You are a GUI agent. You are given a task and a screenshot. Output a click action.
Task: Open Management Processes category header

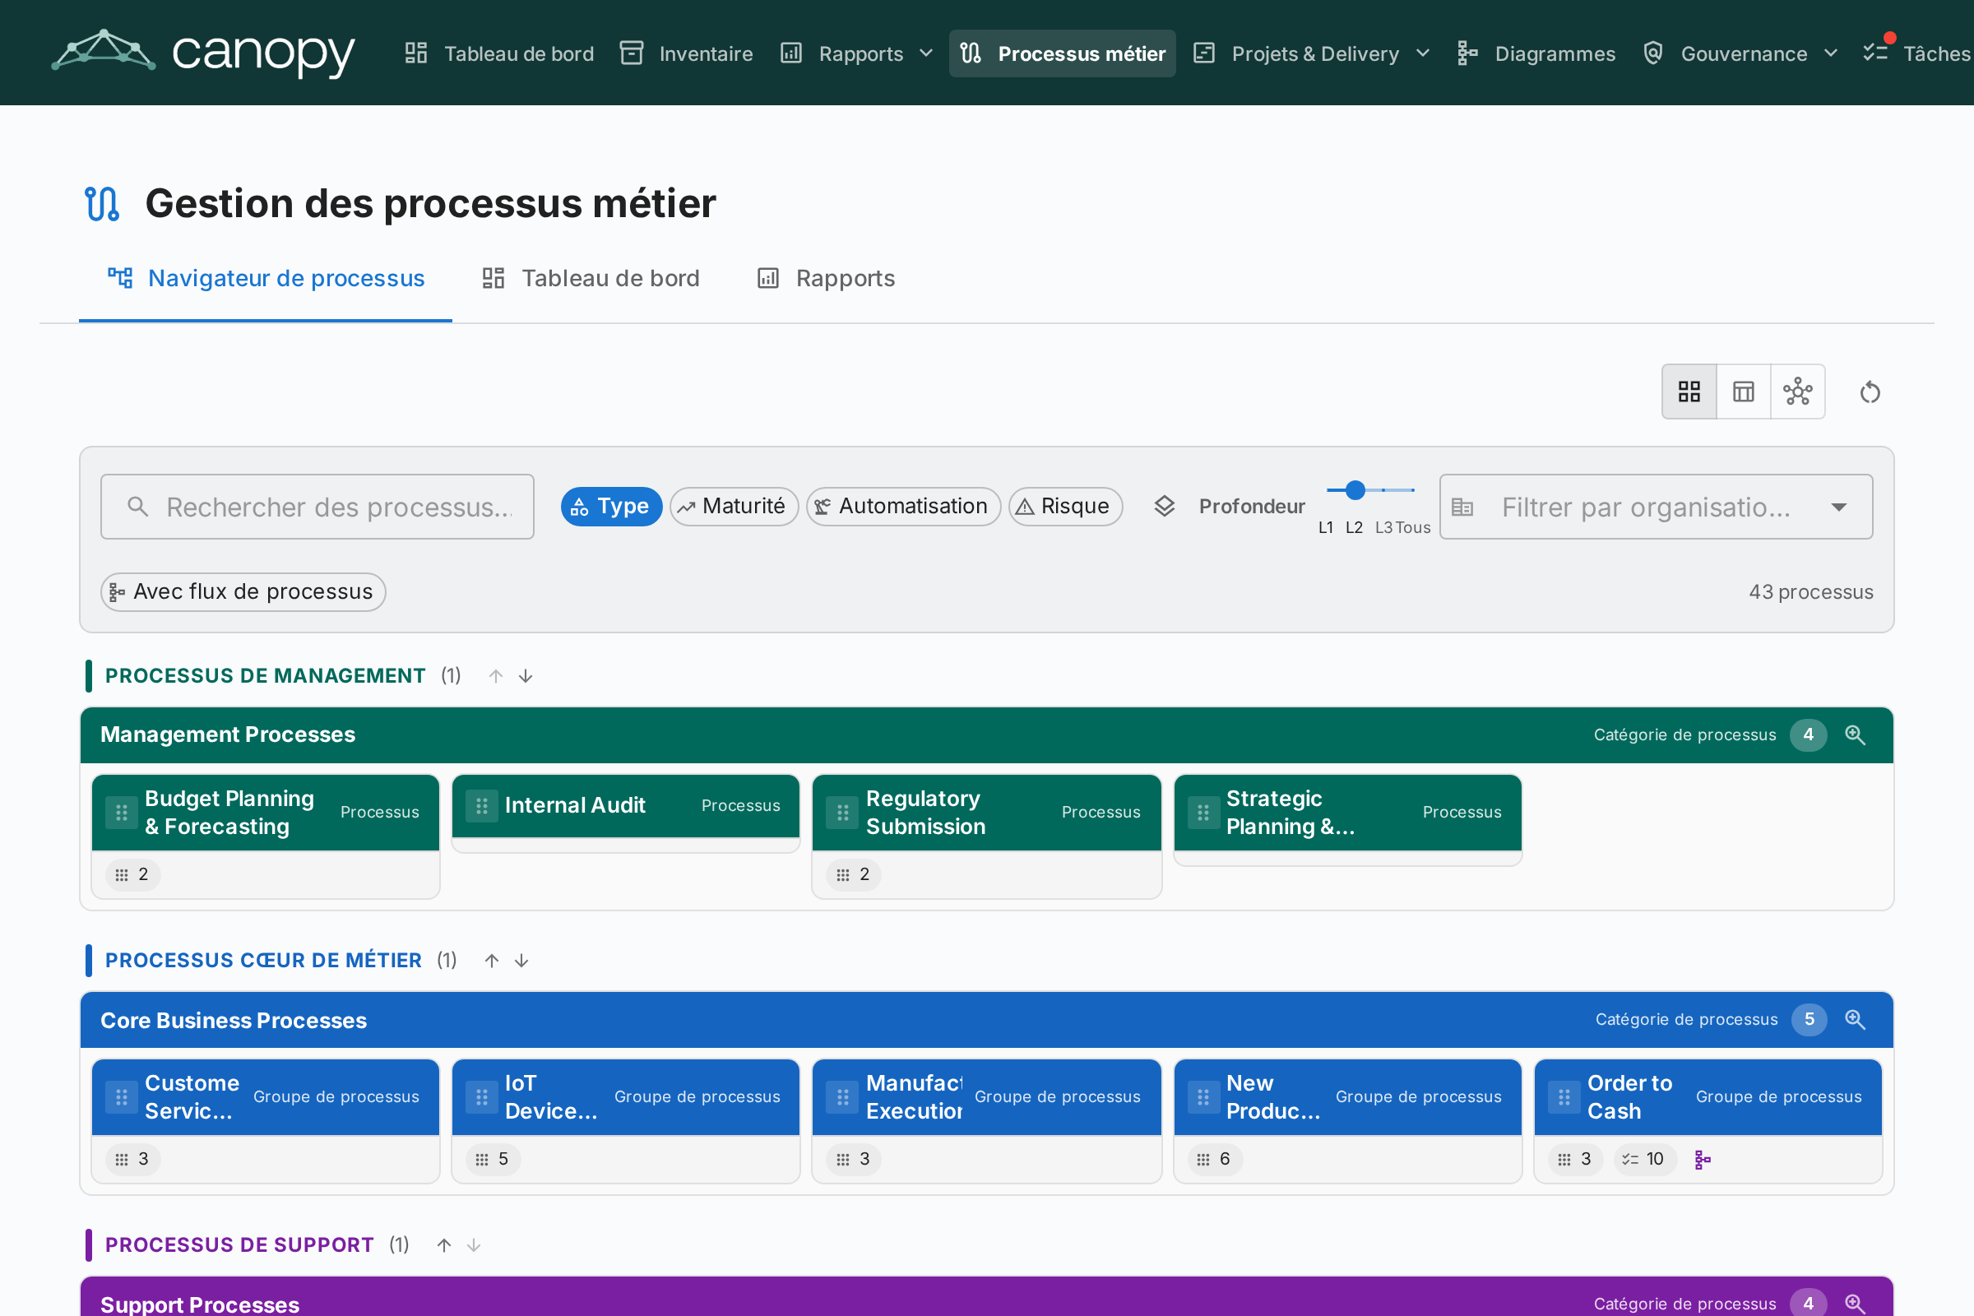tap(986, 734)
